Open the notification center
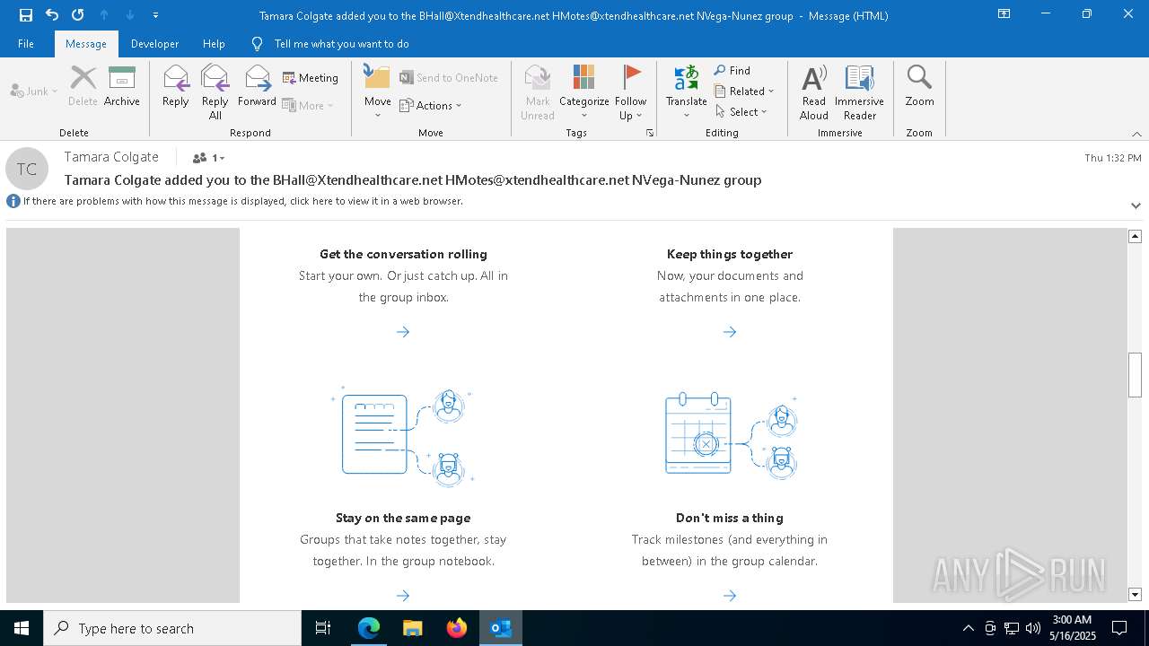 tap(1120, 628)
